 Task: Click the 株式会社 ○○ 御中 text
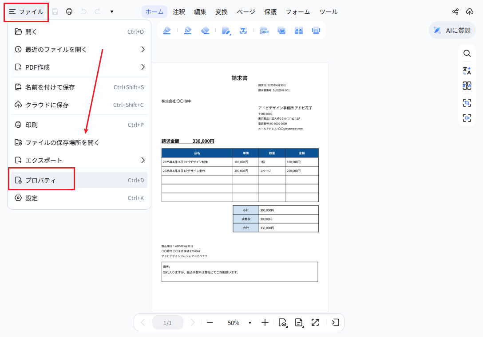(x=177, y=101)
